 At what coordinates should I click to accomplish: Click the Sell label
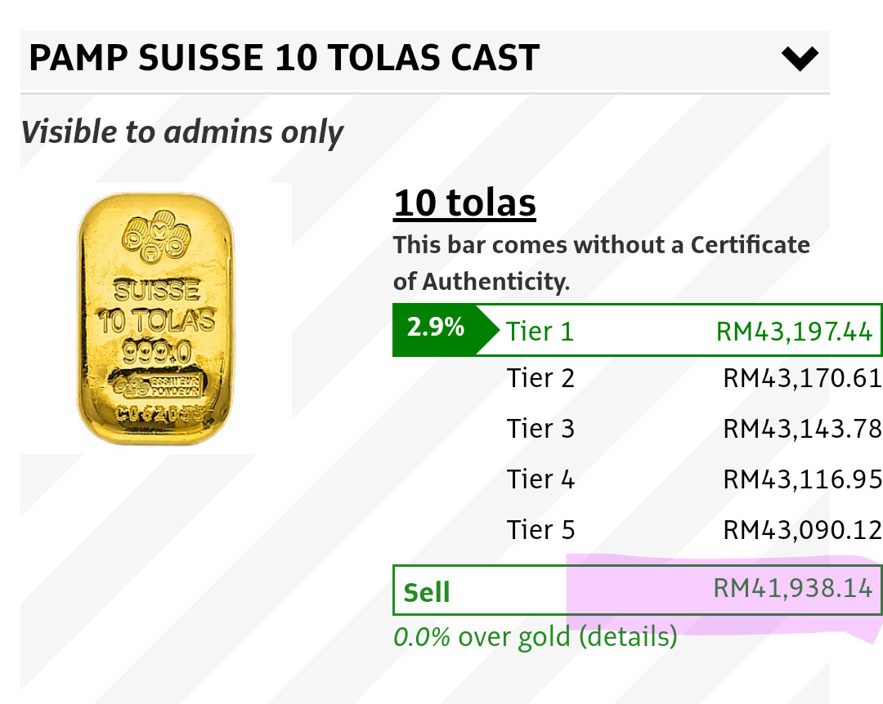[427, 592]
